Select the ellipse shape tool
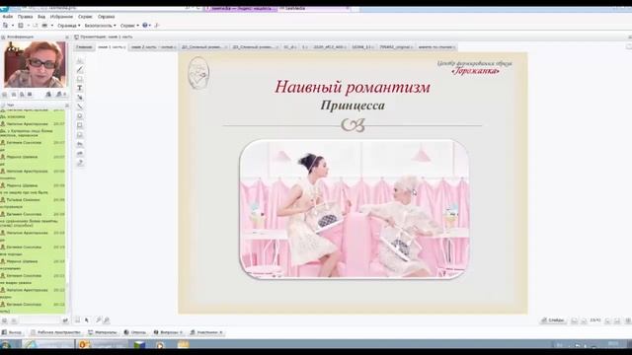 point(80,116)
